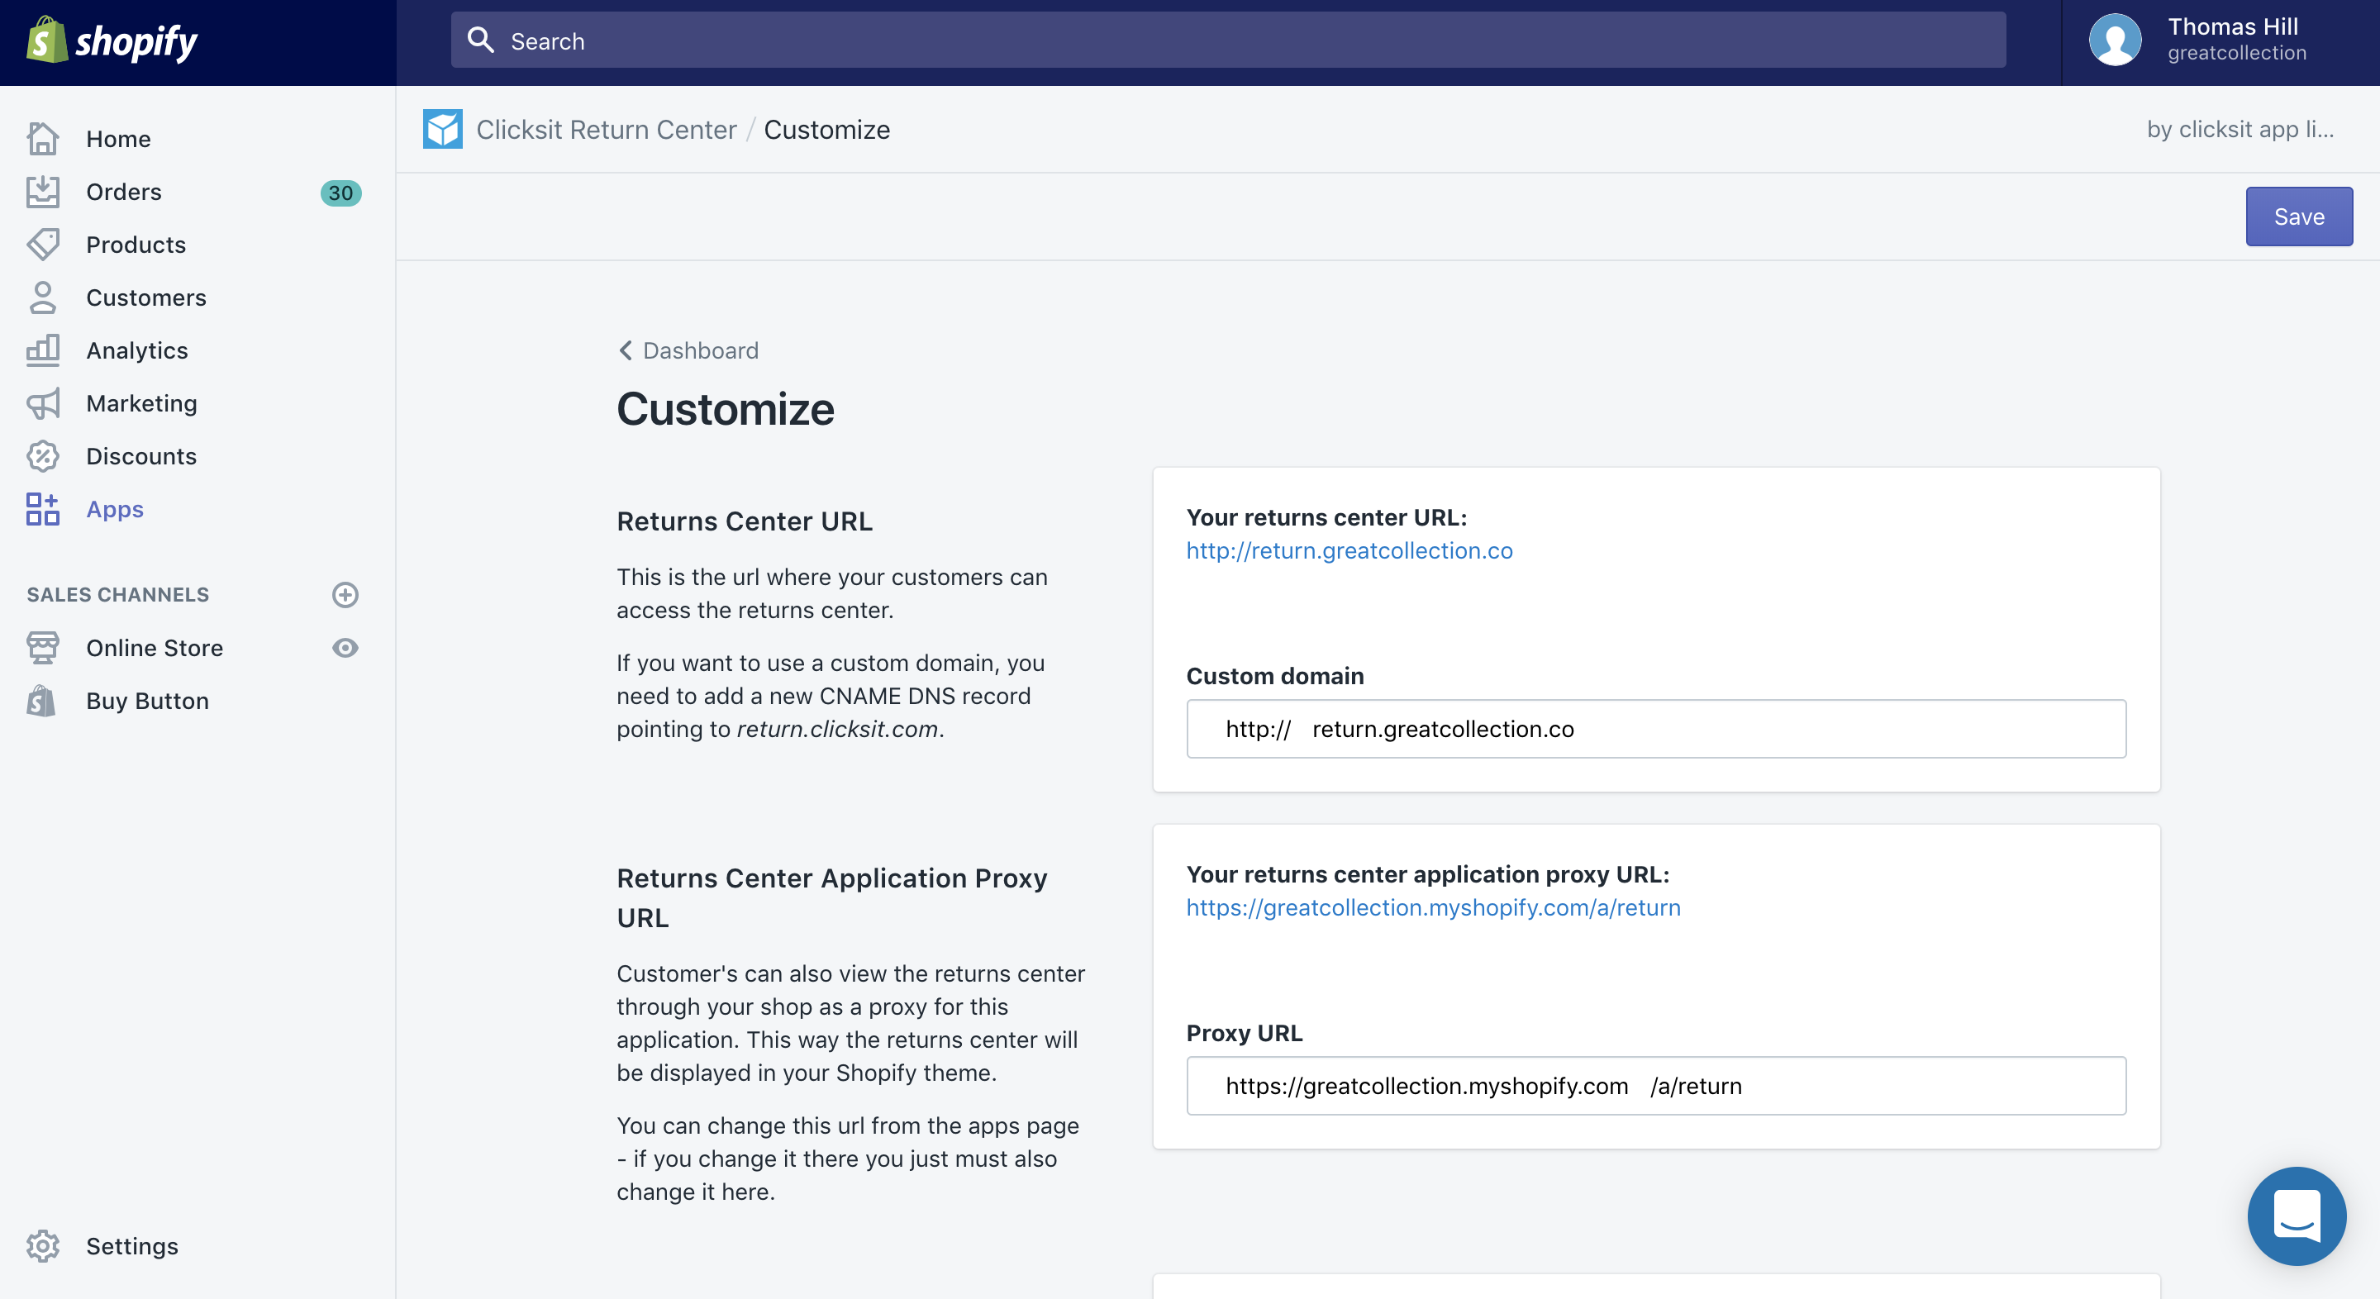
Task: Open the Apps section icon
Action: pos(42,508)
